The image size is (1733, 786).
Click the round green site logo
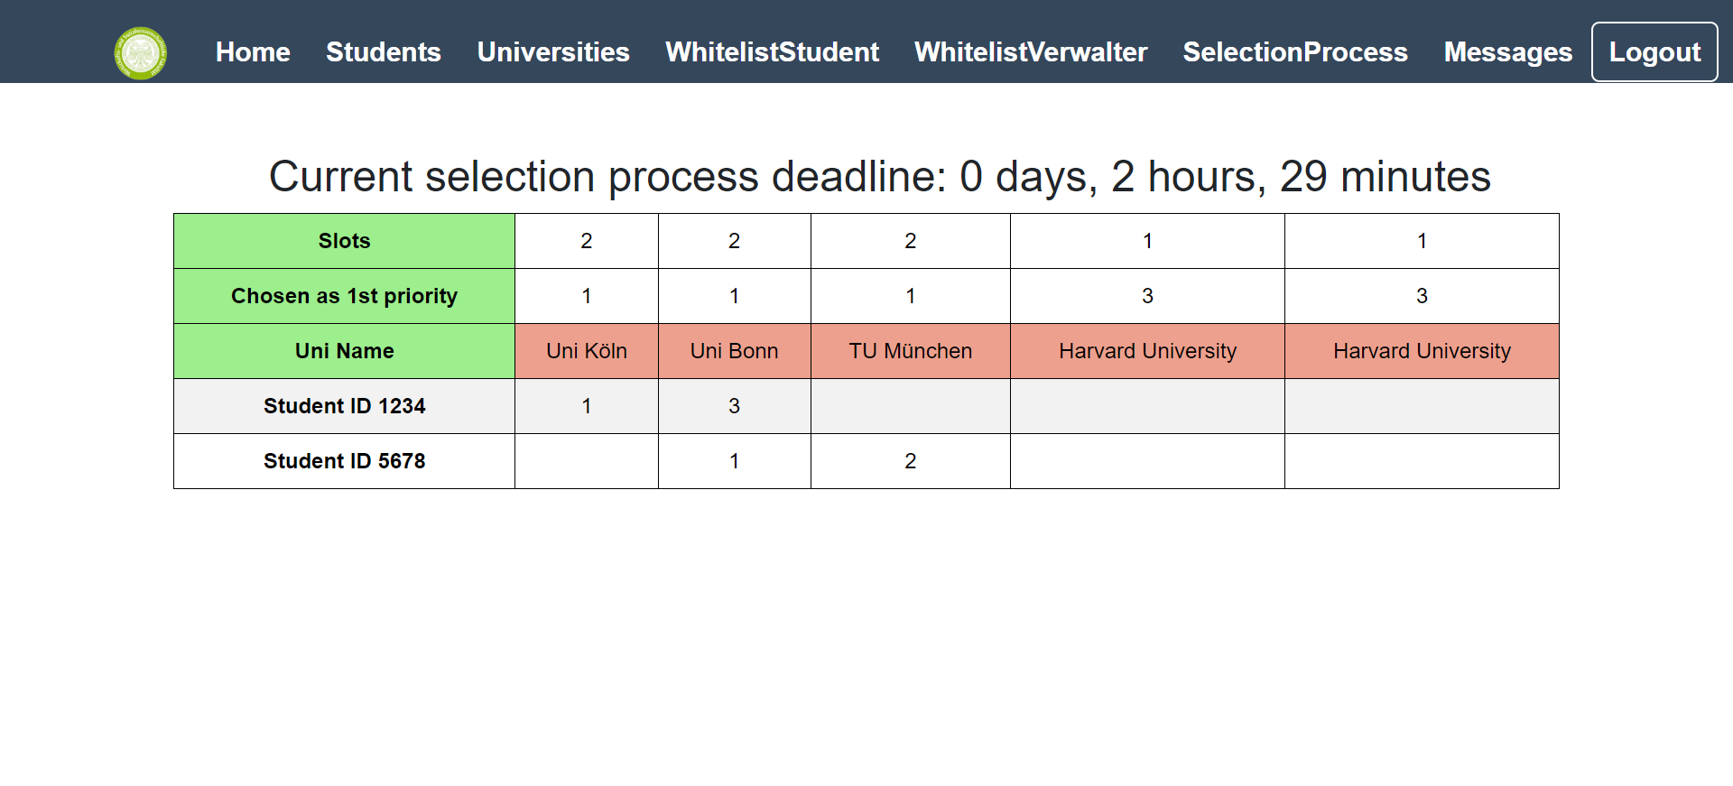(141, 53)
